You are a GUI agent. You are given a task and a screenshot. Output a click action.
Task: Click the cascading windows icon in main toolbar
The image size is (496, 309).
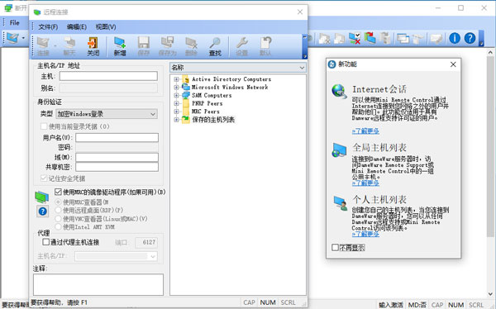pos(403,38)
